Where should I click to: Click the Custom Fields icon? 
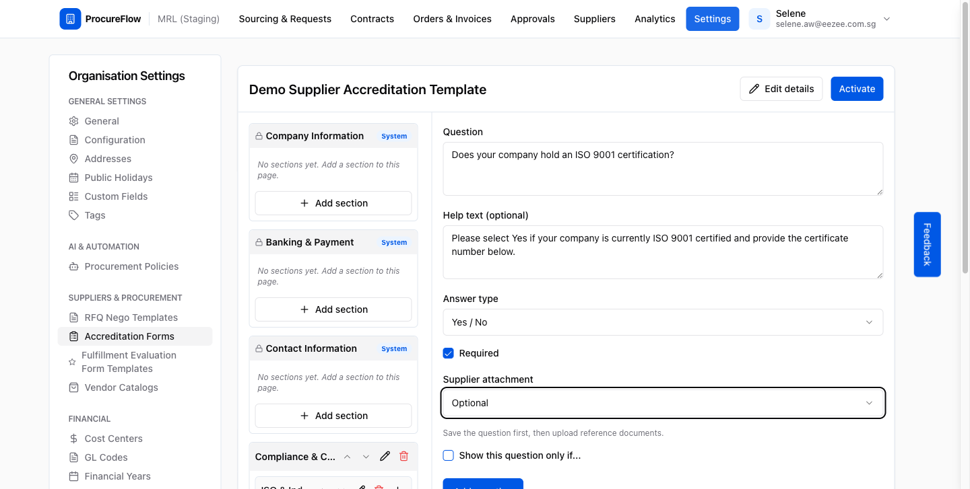74,196
